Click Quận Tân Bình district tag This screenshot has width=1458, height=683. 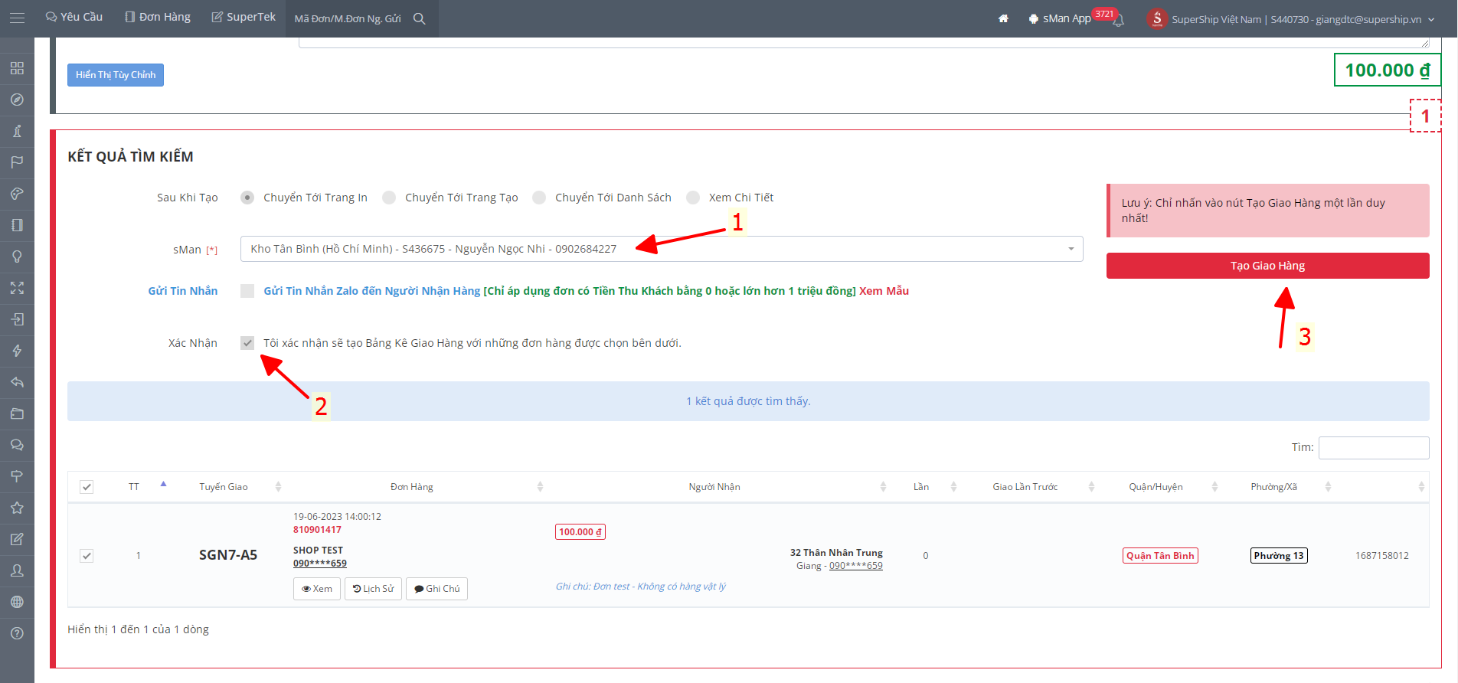[1160, 556]
